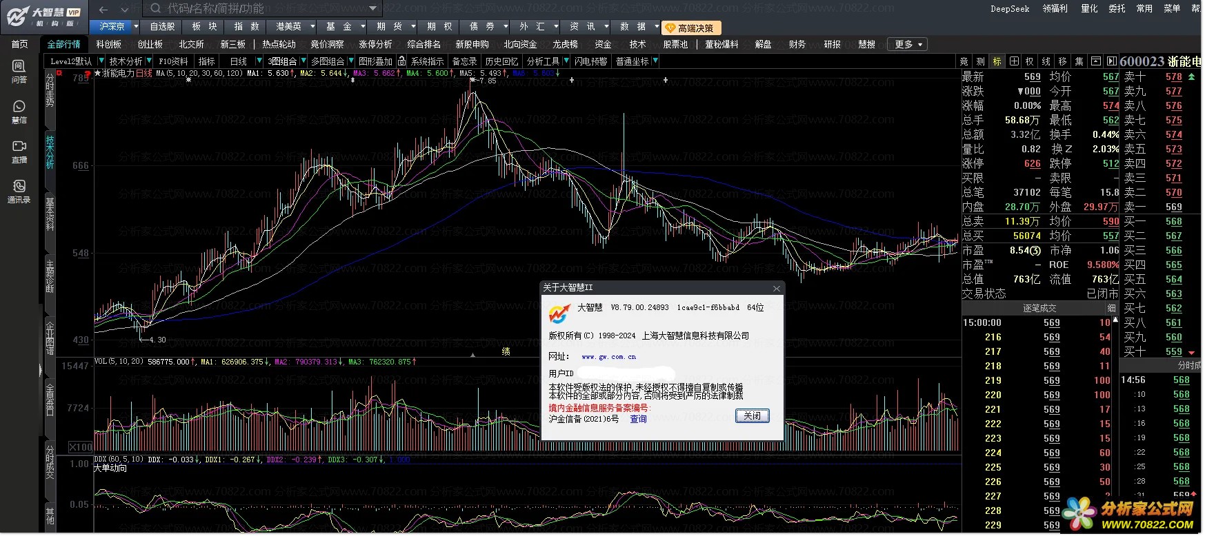Open the 龙虎榜 tab

[x=565, y=44]
